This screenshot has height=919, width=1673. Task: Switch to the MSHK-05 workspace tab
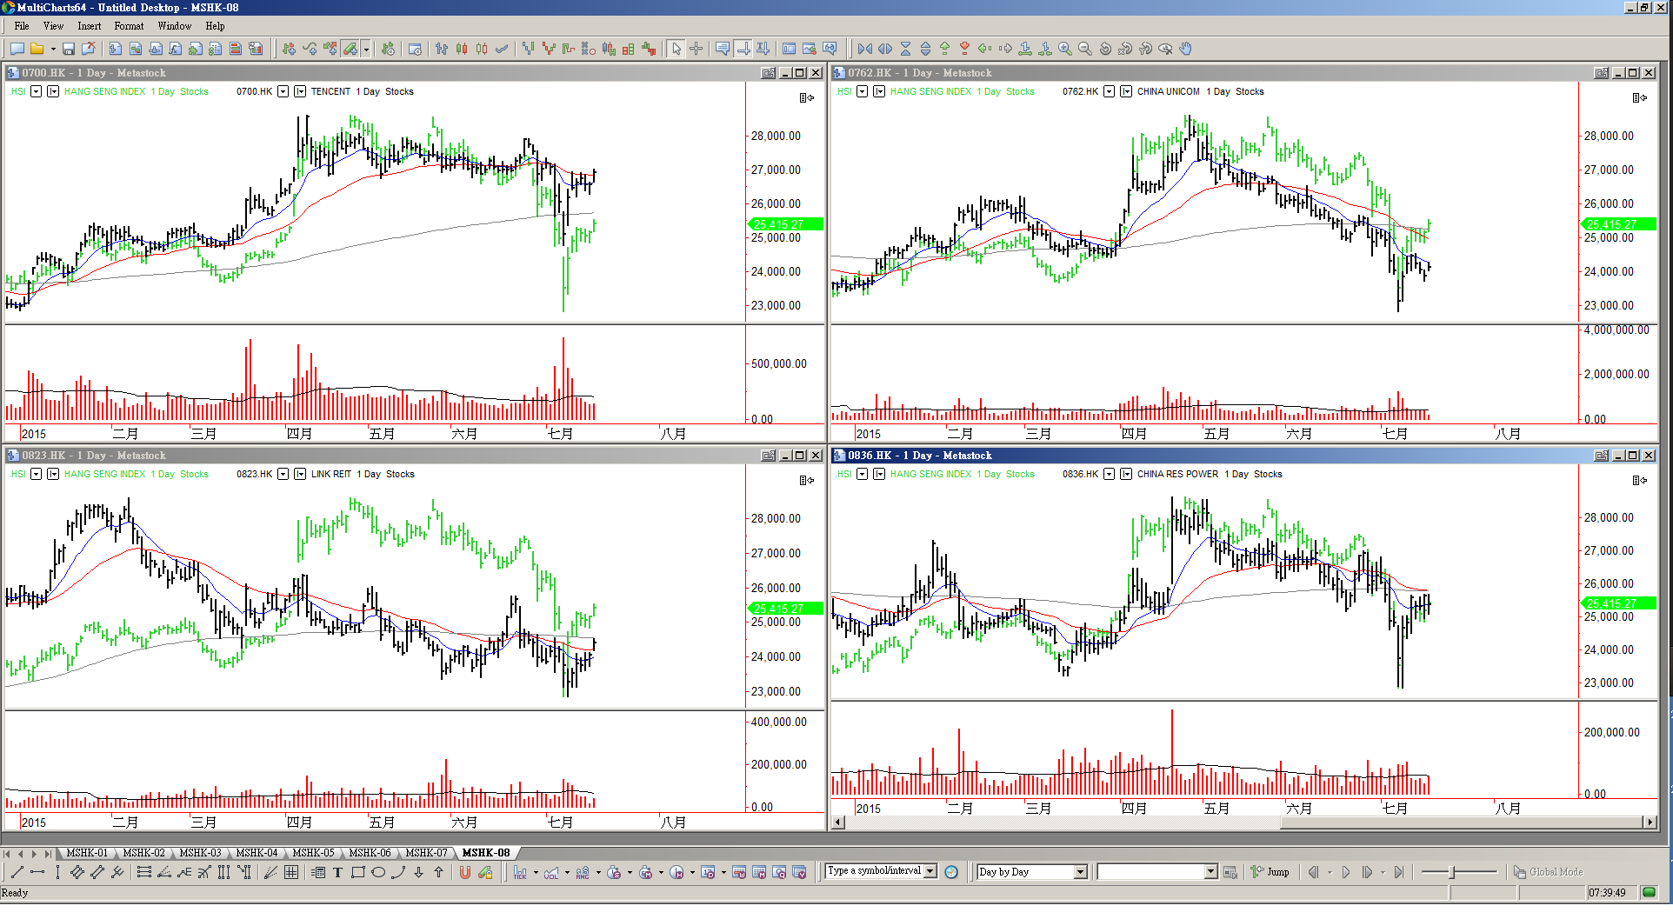[313, 853]
